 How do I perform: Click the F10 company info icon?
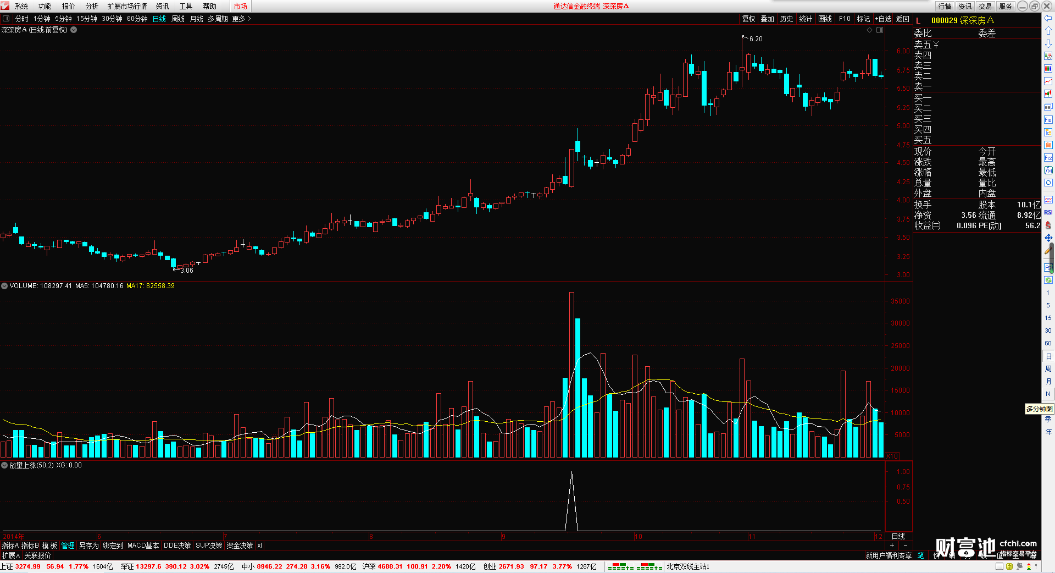click(x=1048, y=120)
